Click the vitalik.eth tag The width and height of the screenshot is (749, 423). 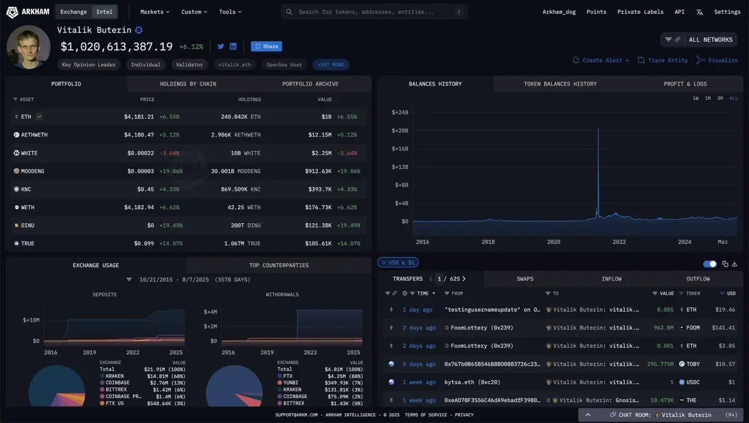[x=234, y=65]
